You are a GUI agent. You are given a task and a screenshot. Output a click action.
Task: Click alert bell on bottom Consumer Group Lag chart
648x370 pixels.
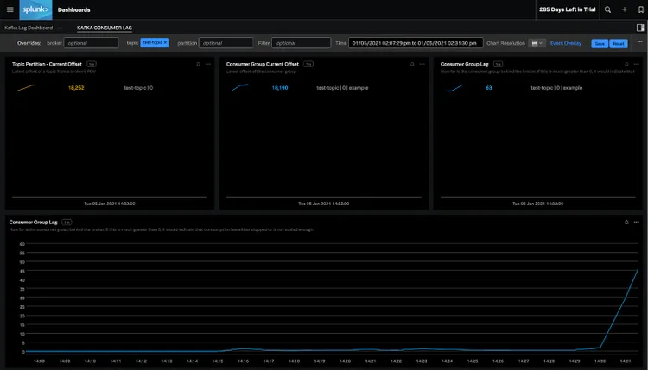626,222
